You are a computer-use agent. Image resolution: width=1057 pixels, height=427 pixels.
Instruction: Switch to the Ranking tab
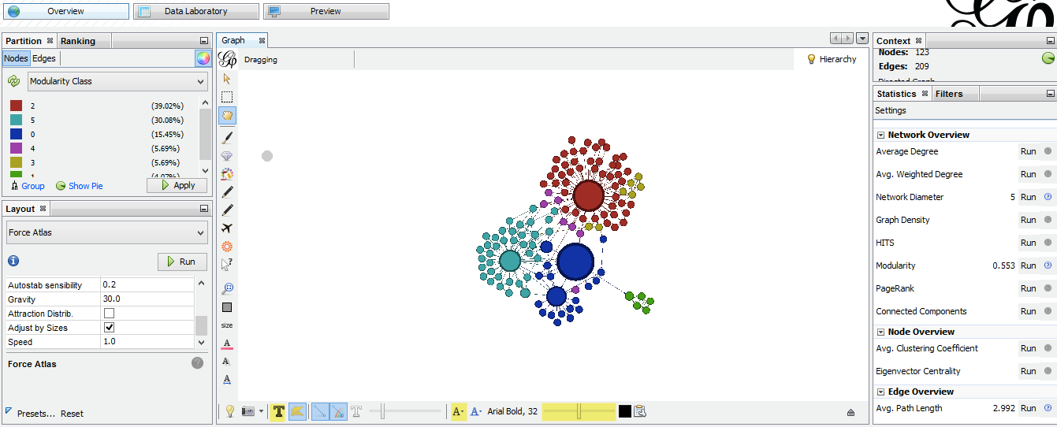coord(78,41)
